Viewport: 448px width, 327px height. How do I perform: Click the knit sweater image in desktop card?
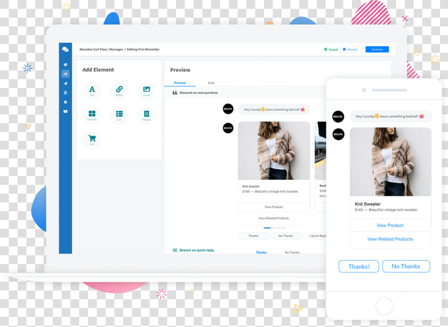[x=274, y=150]
